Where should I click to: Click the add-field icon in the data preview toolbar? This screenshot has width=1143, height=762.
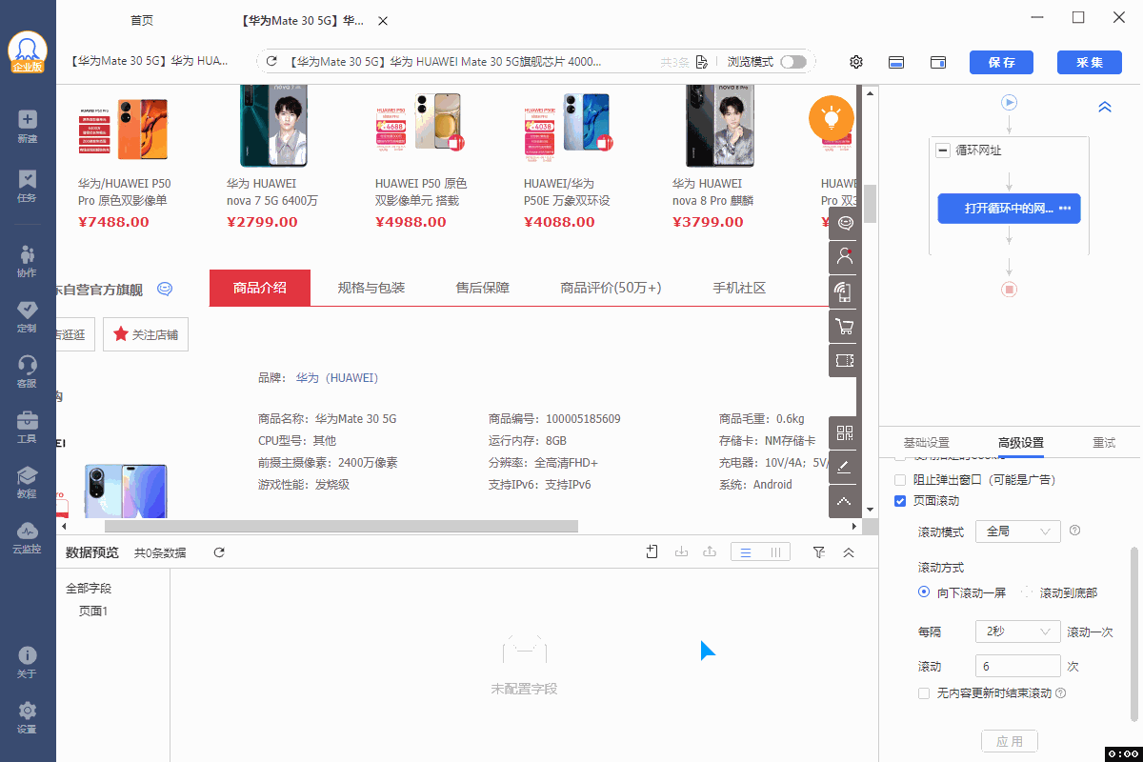click(652, 551)
